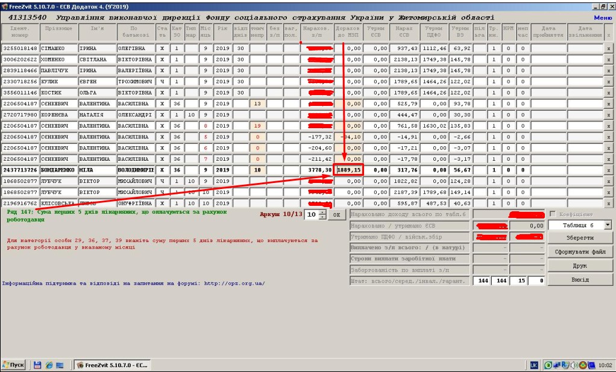Click the Пуск start button
Image resolution: width=616 pixels, height=372 pixels.
[14, 365]
